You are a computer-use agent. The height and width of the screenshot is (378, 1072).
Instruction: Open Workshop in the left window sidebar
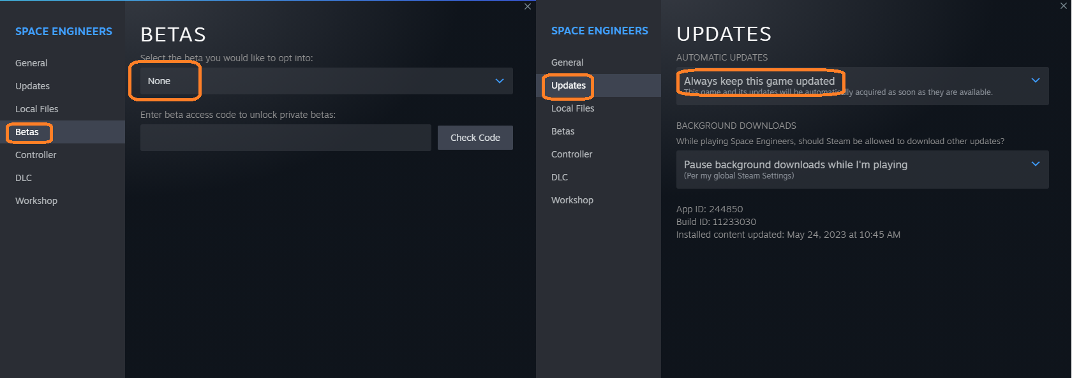[36, 201]
